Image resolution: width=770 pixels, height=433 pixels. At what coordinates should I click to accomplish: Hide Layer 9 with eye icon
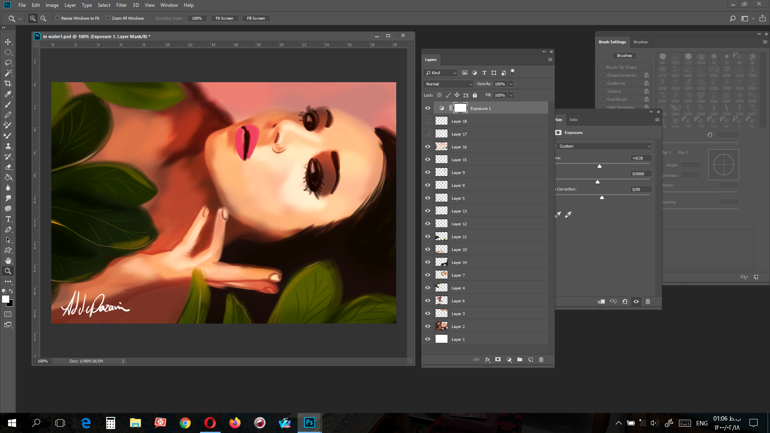point(428,172)
